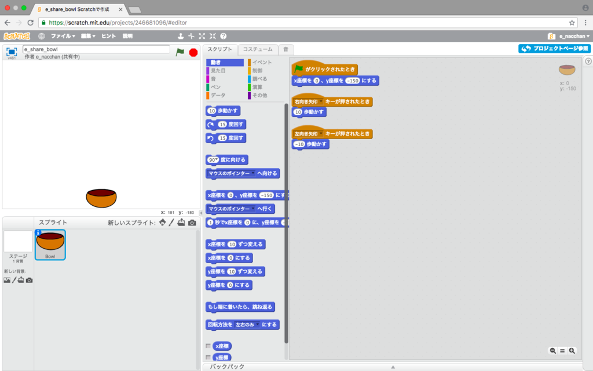Open the language globe menu

42,37
